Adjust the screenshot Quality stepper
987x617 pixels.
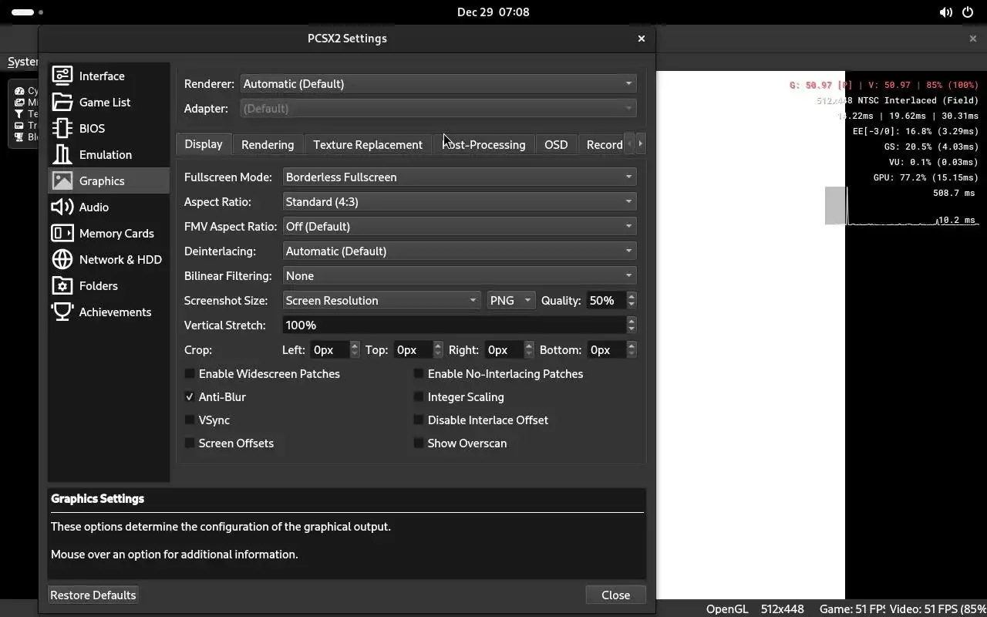[x=632, y=300]
